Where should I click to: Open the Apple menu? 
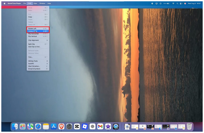point(4,3)
